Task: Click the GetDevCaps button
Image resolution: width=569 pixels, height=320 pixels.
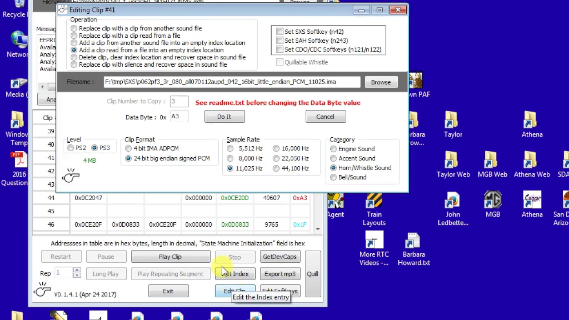Action: (280, 257)
